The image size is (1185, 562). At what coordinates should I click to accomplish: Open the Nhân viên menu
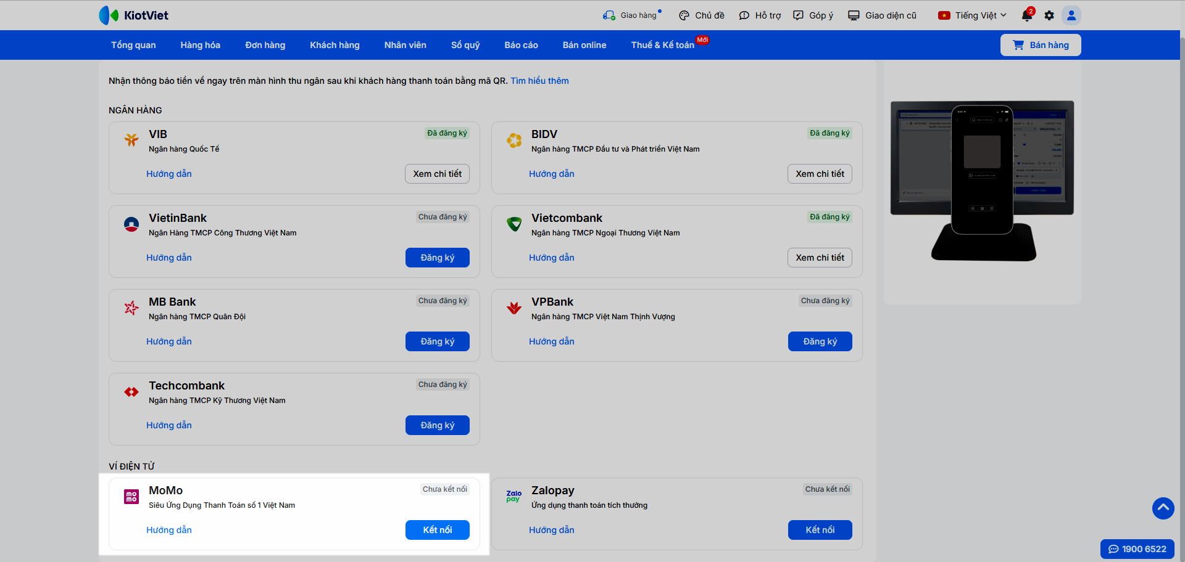click(405, 45)
